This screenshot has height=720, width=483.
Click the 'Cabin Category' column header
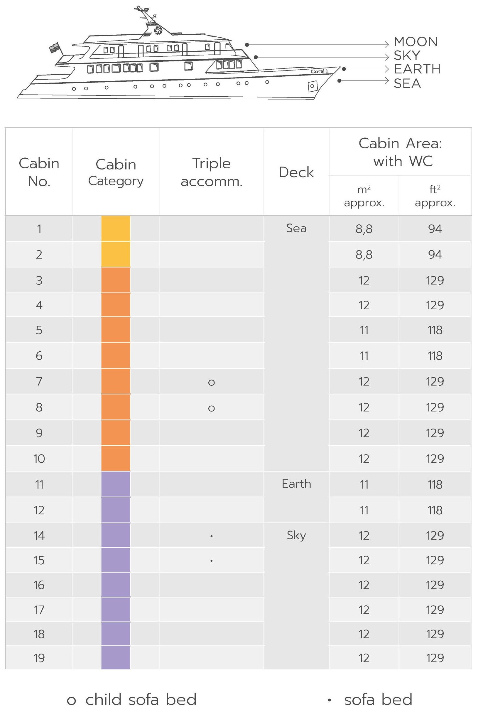(x=116, y=172)
